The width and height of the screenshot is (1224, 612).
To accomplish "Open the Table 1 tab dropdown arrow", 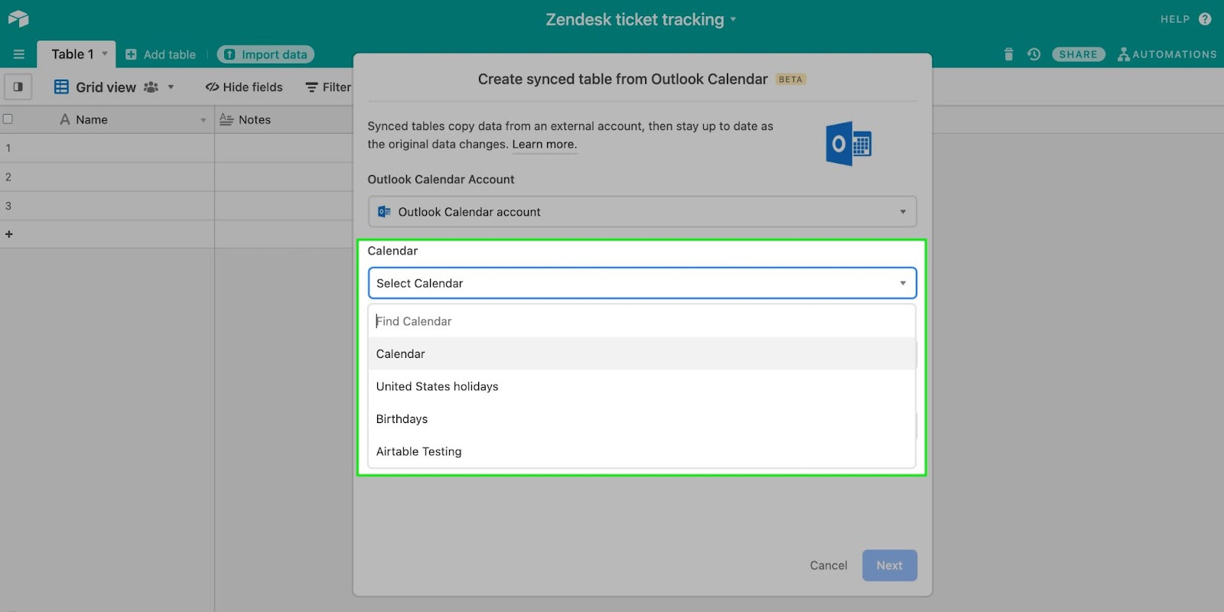I will 105,54.
